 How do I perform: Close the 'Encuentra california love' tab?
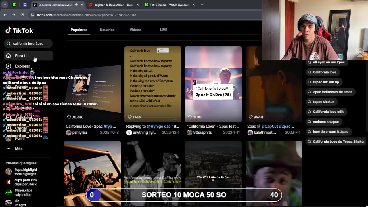[82, 5]
